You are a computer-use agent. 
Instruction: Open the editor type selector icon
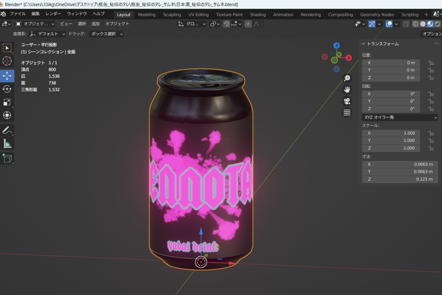point(6,24)
